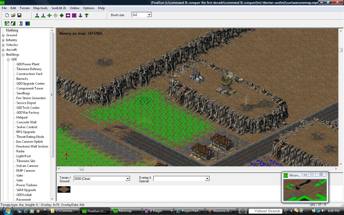Expand the Vehicles tree node
Viewport: 344px width, 215px height.
point(3,45)
